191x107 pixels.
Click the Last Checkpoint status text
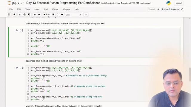pos(120,3)
